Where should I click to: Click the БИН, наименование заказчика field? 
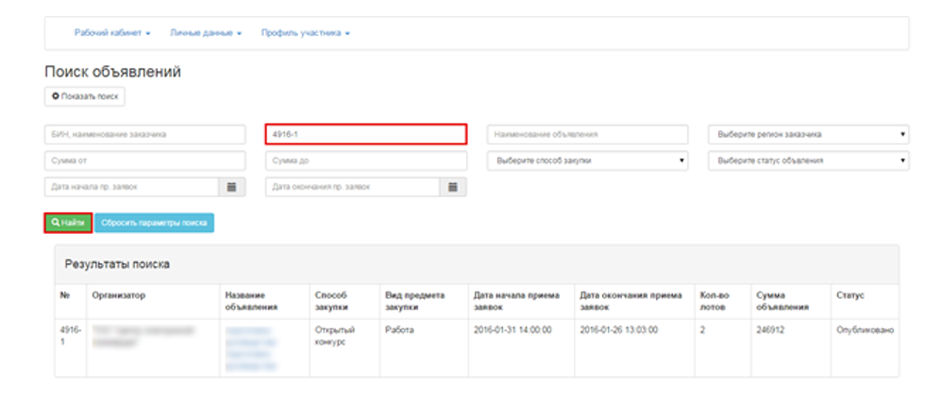[x=144, y=135]
